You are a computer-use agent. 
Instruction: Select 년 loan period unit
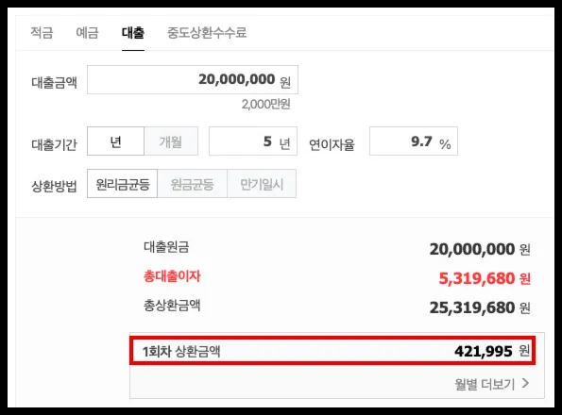point(115,141)
